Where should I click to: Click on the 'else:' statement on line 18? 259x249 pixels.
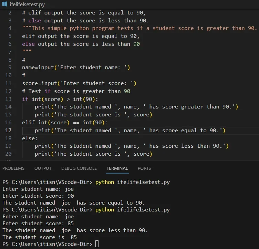pyautogui.click(x=30, y=138)
